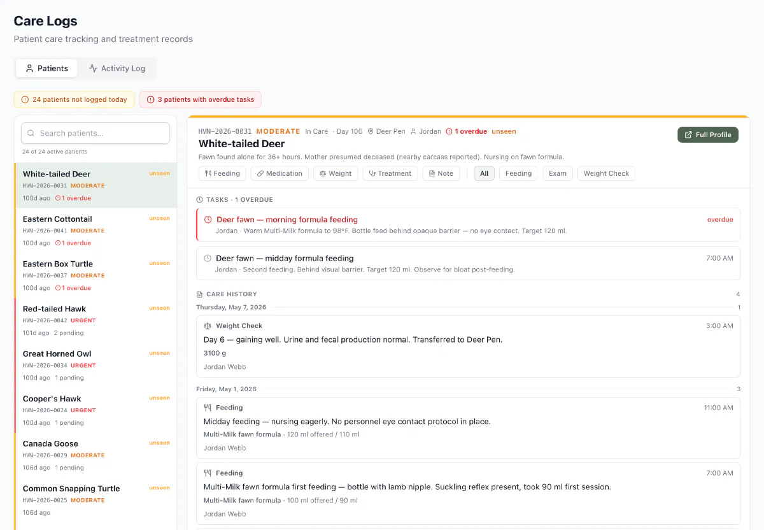The image size is (764, 530).
Task: Click the red clock icon on overdue task
Action: click(208, 219)
